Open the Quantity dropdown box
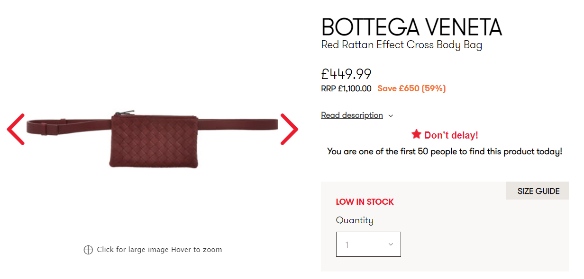 click(x=368, y=244)
